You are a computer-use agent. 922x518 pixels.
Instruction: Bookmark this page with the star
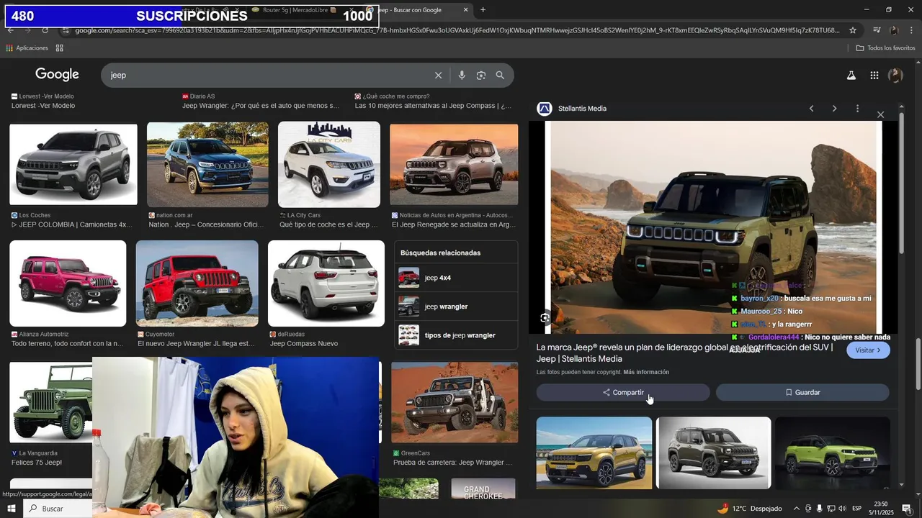853,30
